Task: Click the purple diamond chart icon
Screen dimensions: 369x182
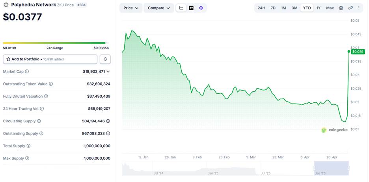Action: point(201,8)
